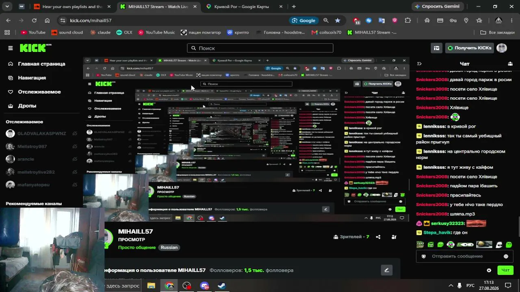Viewport: 520px width, 292px height.
Task: Open the Google Lens button in address bar
Action: click(x=303, y=20)
